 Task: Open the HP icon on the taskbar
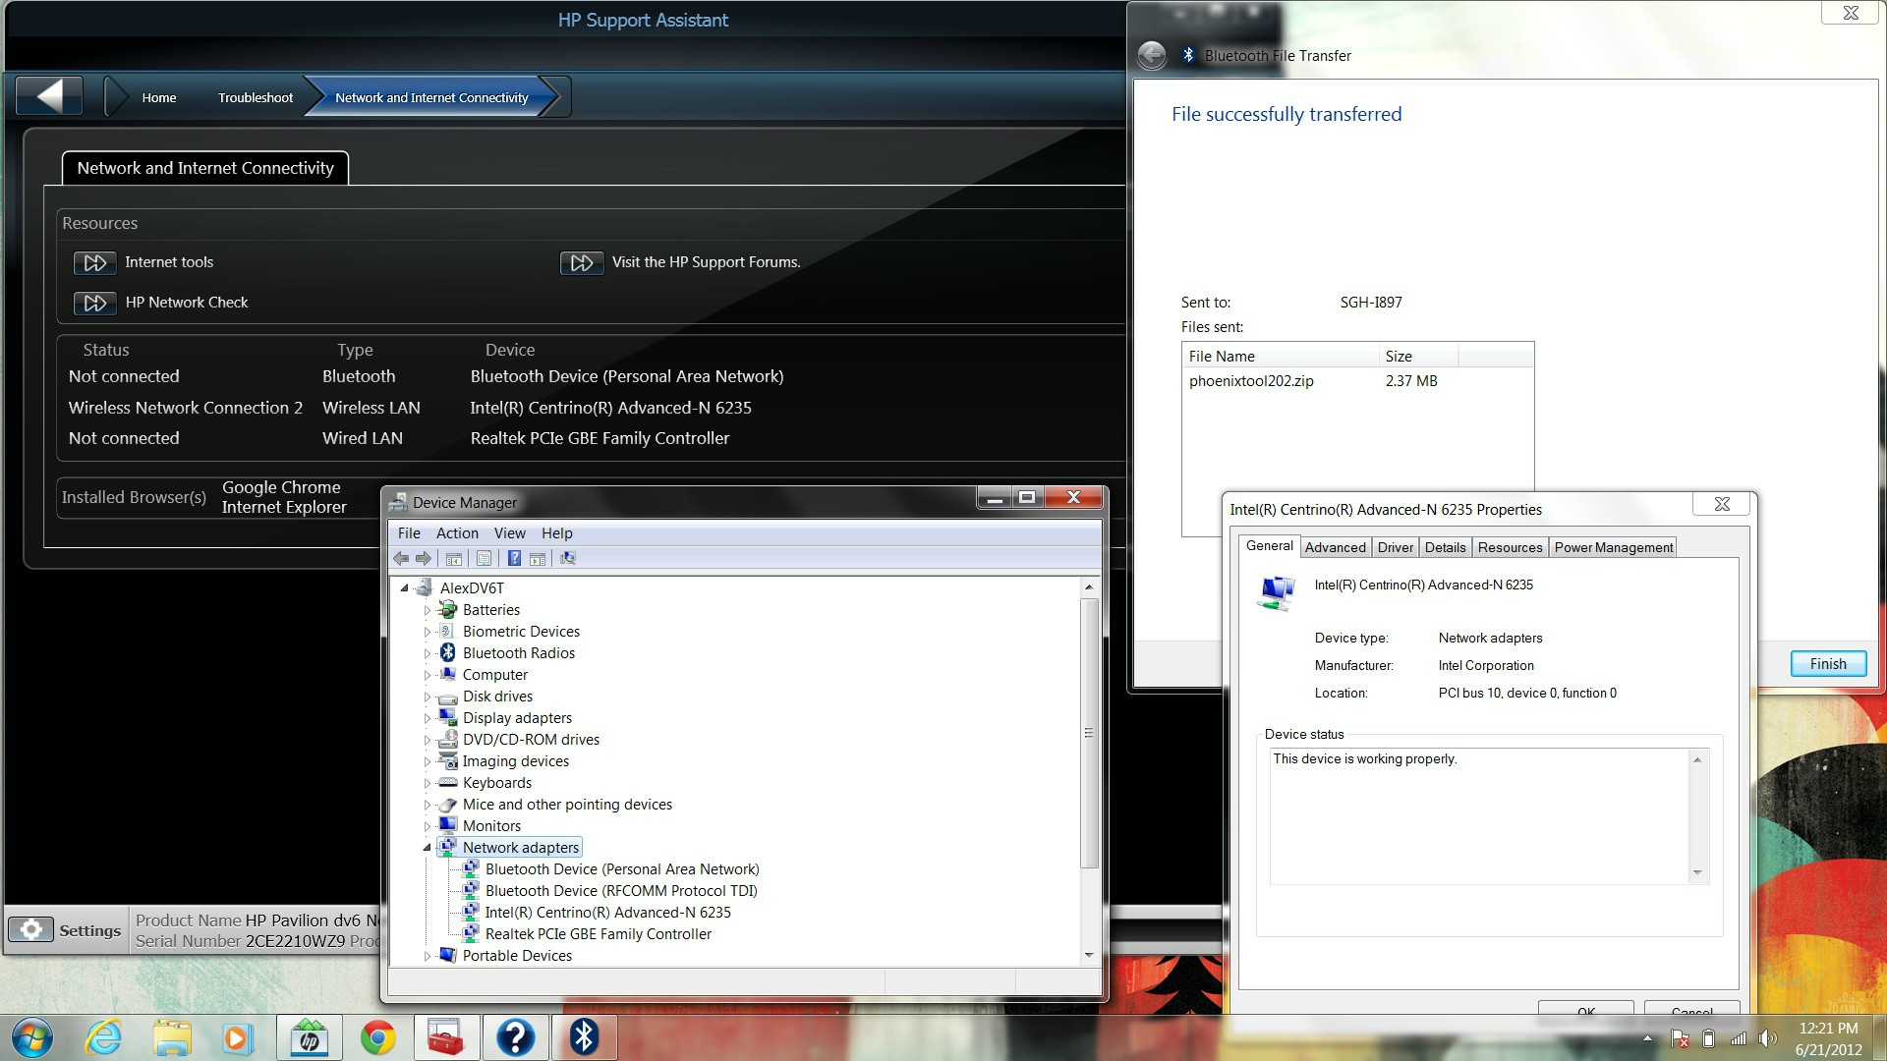point(309,1037)
